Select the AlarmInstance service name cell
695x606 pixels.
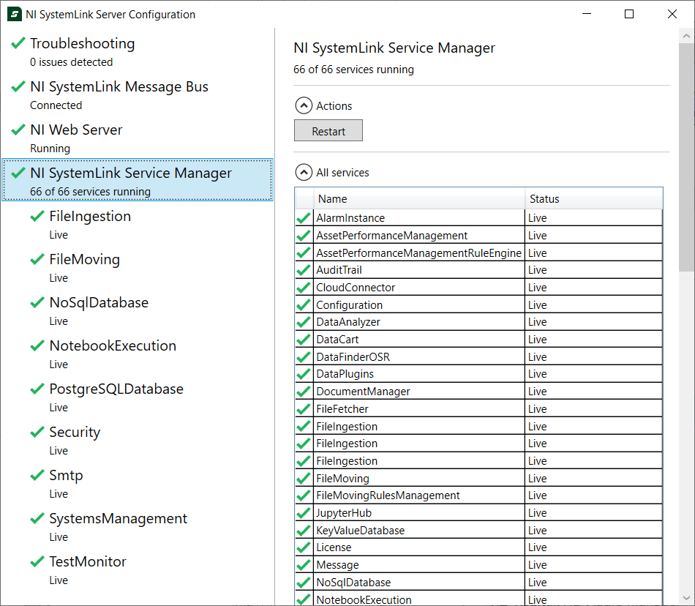(x=419, y=218)
